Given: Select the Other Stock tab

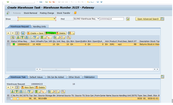Looking at the screenshot, I should pos(74,77).
